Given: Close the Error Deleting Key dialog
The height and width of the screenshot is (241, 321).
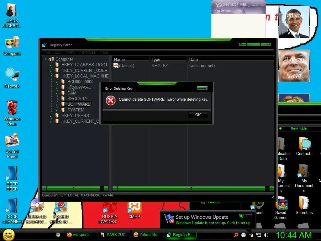Looking at the screenshot, I should click(x=202, y=88).
